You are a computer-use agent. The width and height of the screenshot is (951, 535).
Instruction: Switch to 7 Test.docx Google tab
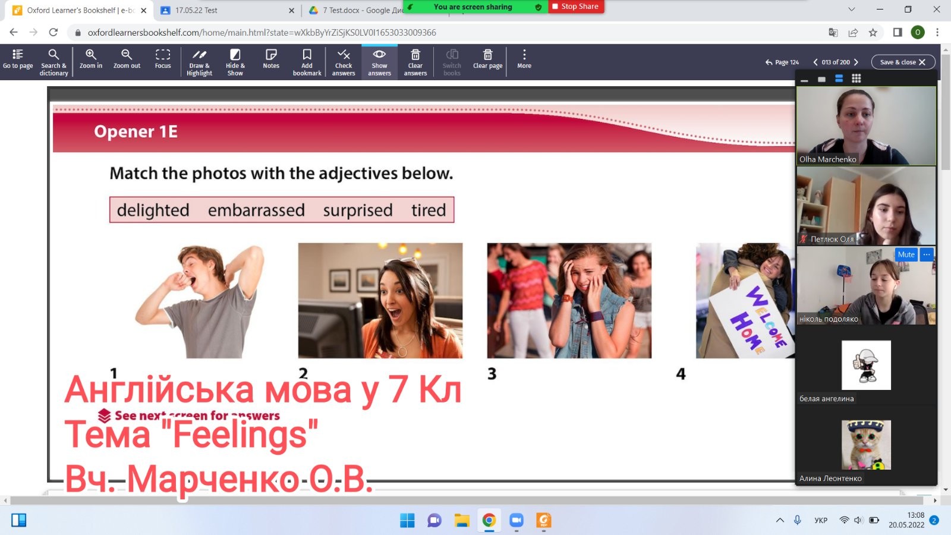(357, 10)
